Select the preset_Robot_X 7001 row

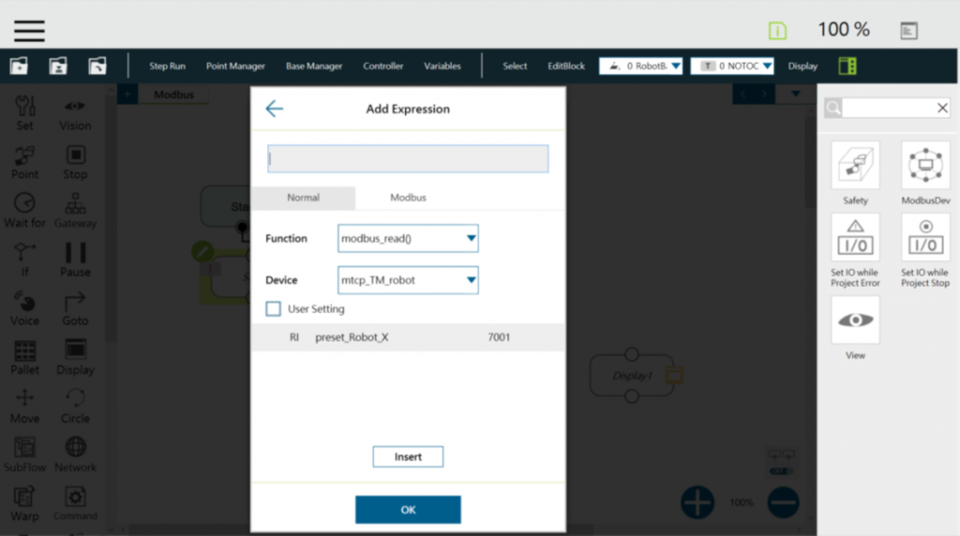[408, 337]
